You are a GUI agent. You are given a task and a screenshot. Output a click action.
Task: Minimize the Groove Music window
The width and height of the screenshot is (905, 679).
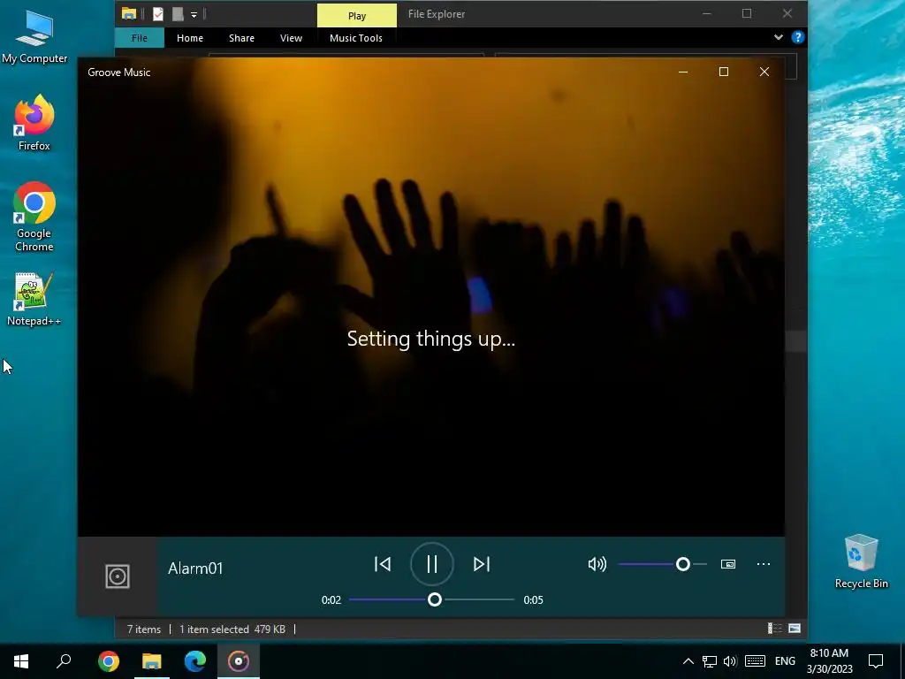683,72
